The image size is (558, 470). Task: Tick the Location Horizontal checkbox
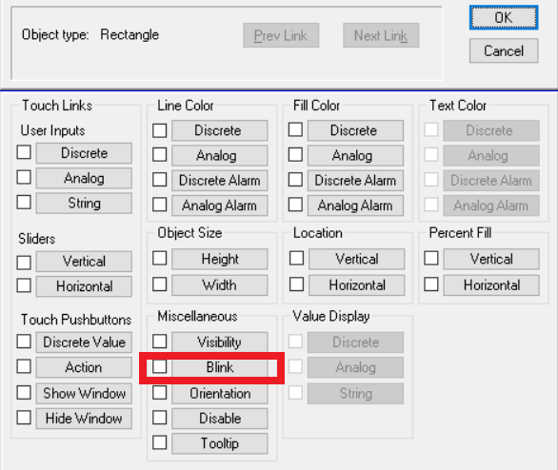point(296,284)
